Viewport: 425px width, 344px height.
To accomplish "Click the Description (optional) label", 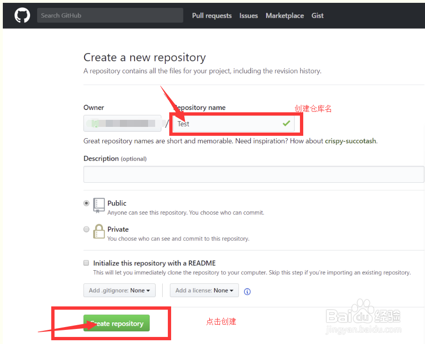I will [115, 158].
